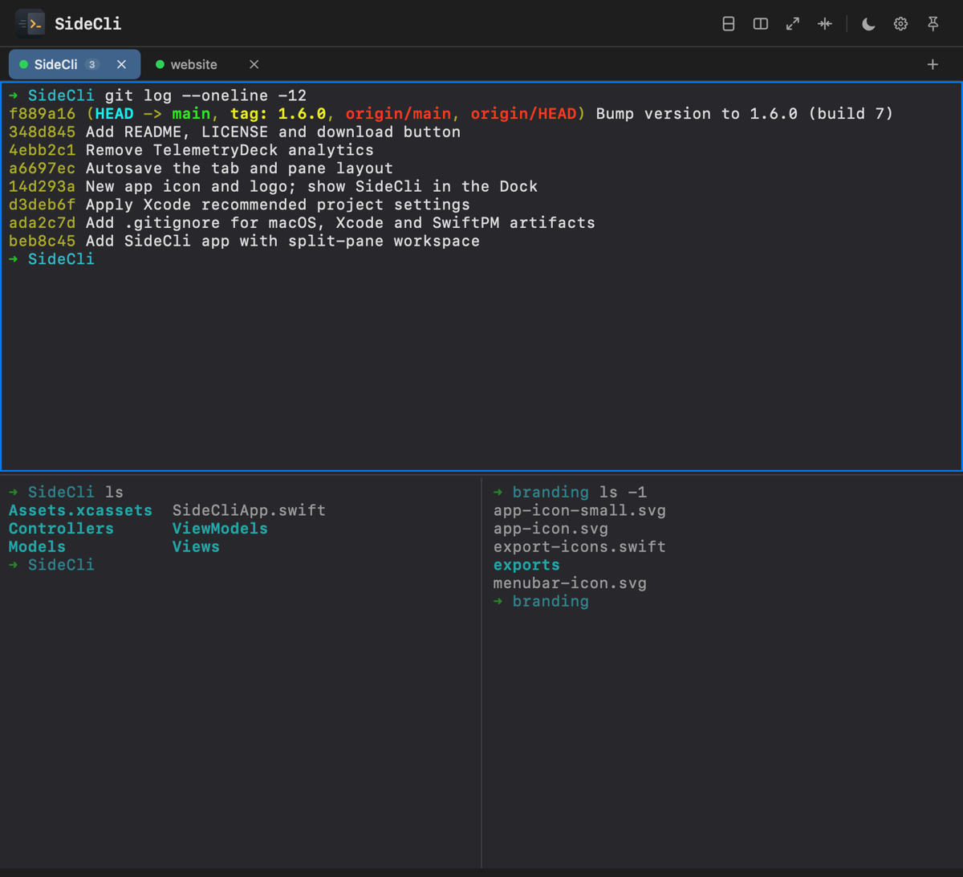The height and width of the screenshot is (877, 963).
Task: Open settings via the gear icon
Action: pyautogui.click(x=900, y=24)
